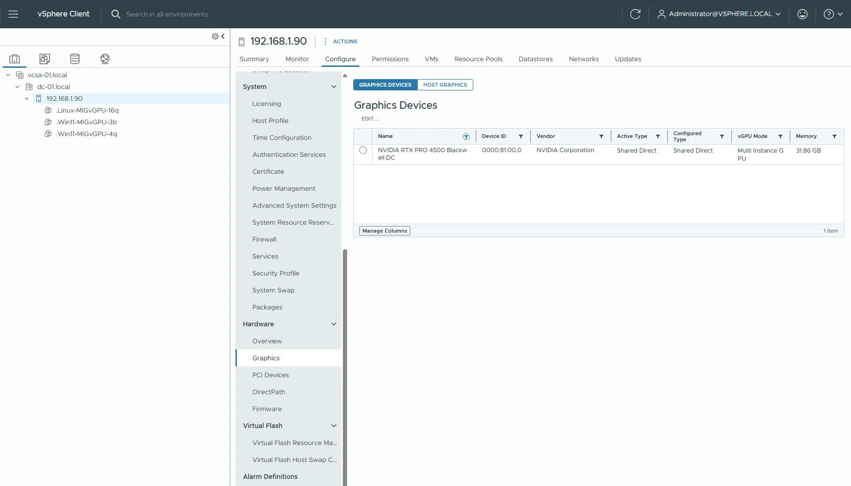The height and width of the screenshot is (486, 851).
Task: Switch to the HOST GRAPHICS tab
Action: click(445, 85)
